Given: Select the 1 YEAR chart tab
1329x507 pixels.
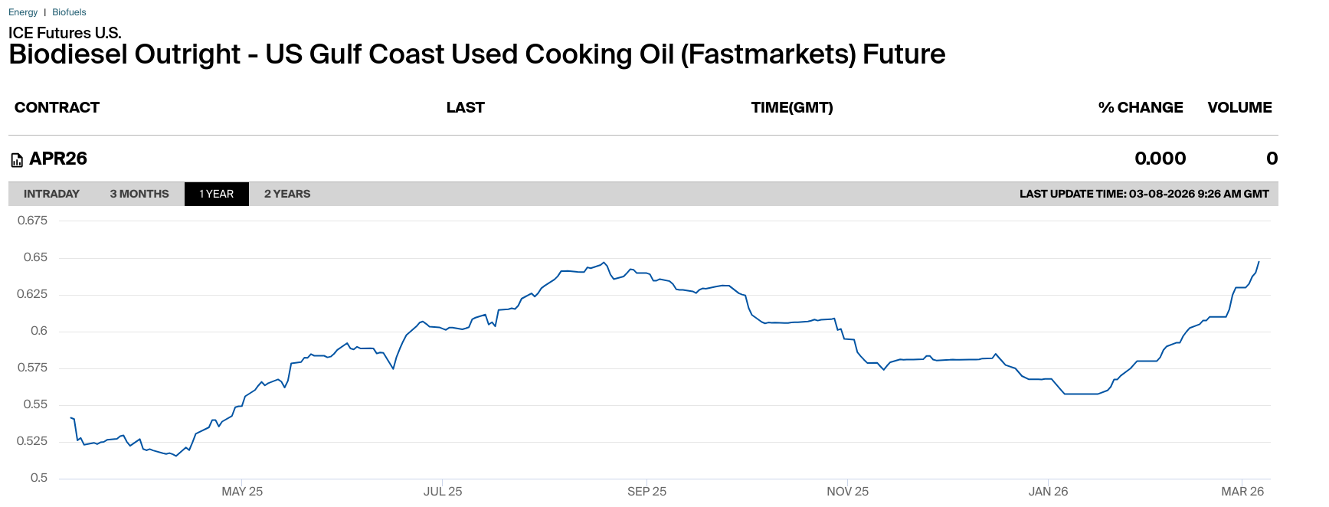Looking at the screenshot, I should 216,194.
